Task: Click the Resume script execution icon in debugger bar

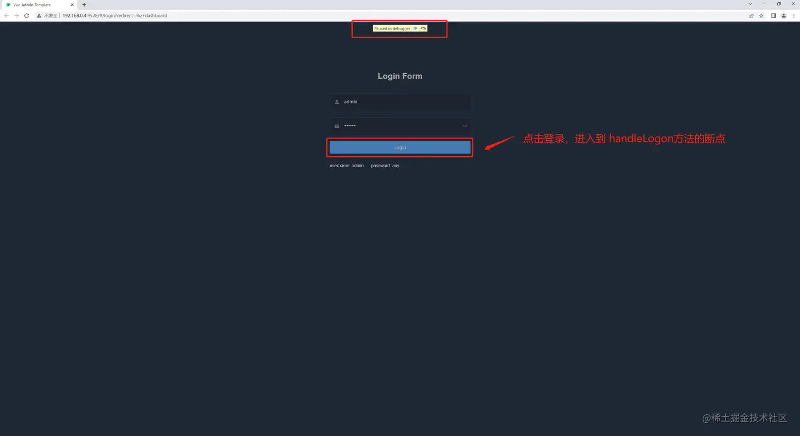Action: [415, 29]
